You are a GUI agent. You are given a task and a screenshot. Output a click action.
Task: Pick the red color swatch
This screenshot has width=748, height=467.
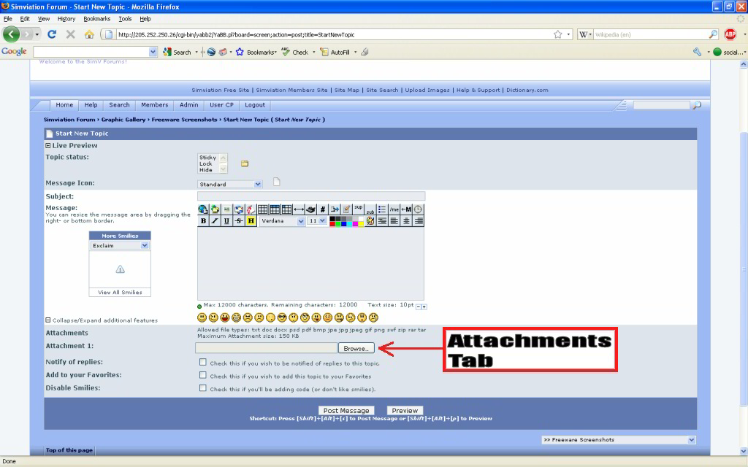[333, 224]
